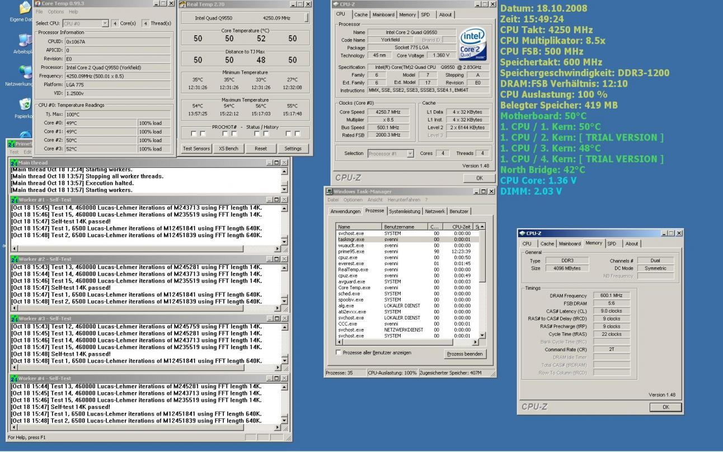Open the Systemleistung tab in Task-Manager

coord(405,211)
